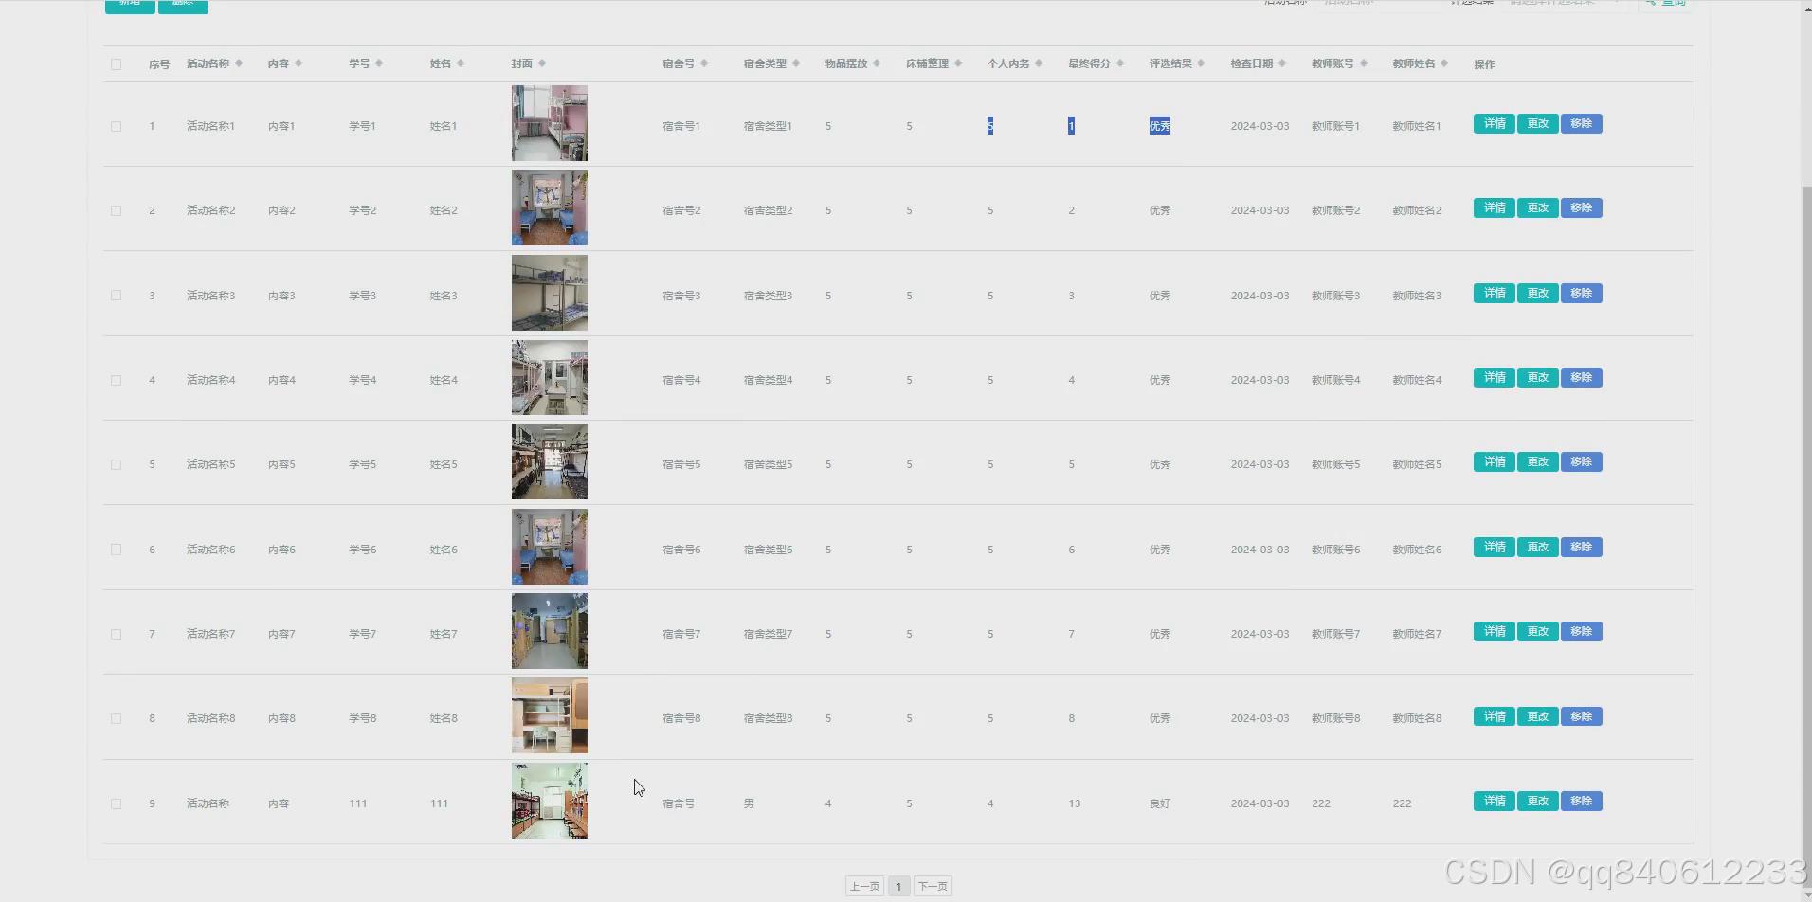Viewport: 1812px width, 902px height.
Task: Sort by 检查日期 column sort arrows
Action: [1282, 63]
